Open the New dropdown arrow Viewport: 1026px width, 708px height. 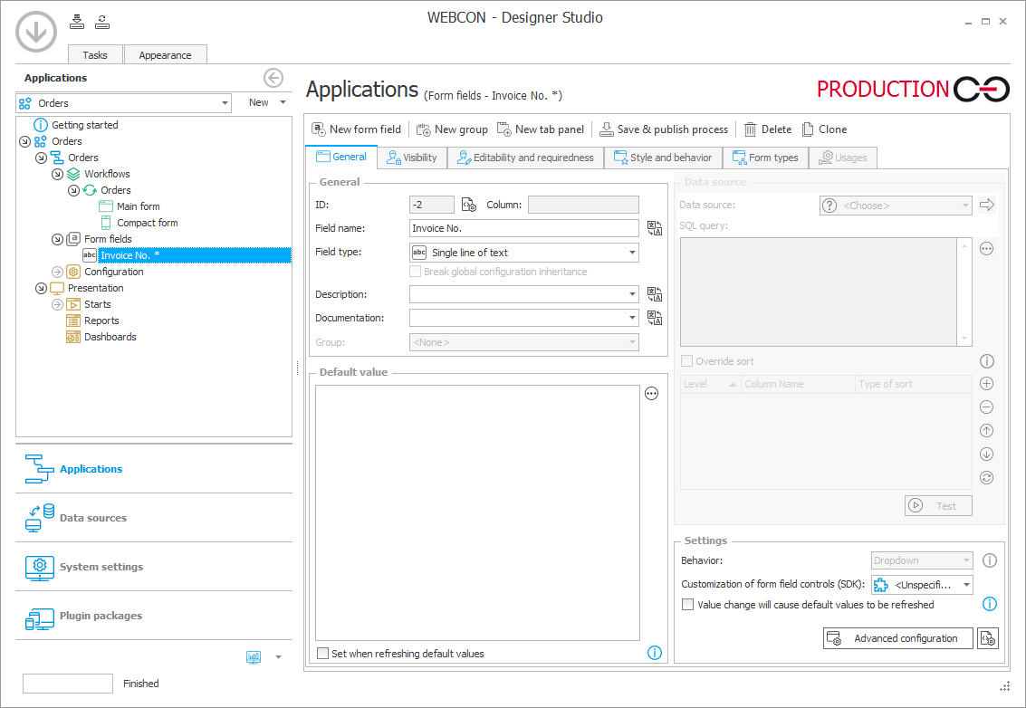283,102
